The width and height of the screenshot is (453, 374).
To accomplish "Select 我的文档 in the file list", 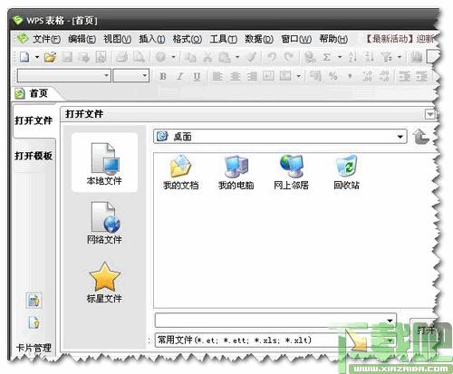I will click(x=180, y=172).
